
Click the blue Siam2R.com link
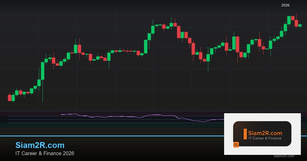[x=40, y=145]
